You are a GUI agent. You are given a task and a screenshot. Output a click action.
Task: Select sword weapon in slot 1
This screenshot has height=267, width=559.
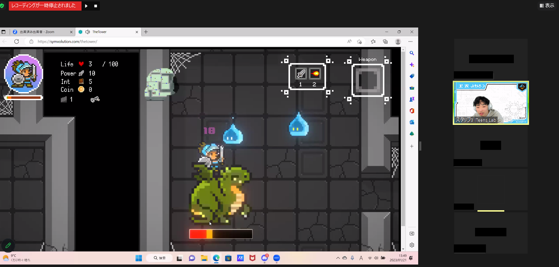click(301, 73)
